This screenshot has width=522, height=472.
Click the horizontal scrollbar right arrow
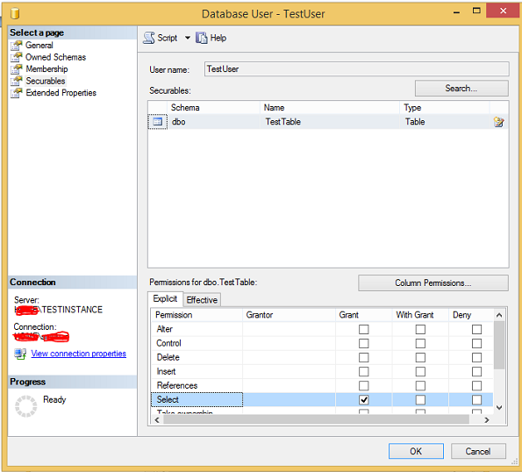click(487, 420)
